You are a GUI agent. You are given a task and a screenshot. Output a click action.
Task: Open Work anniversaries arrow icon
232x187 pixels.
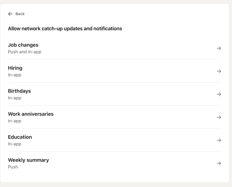[x=219, y=117]
